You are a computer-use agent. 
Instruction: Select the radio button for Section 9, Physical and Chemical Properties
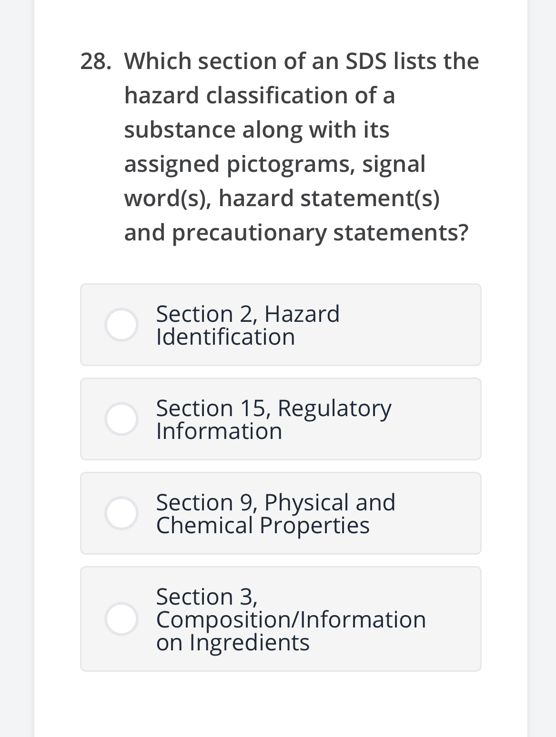pyautogui.click(x=122, y=513)
